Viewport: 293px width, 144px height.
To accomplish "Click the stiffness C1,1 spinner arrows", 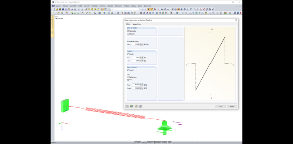I will coord(141,44).
